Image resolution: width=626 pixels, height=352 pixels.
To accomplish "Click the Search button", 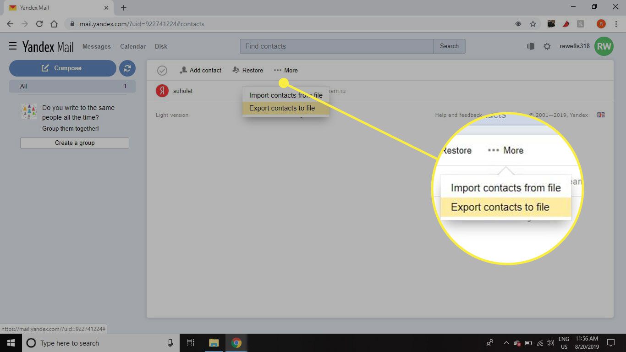I will click(449, 46).
